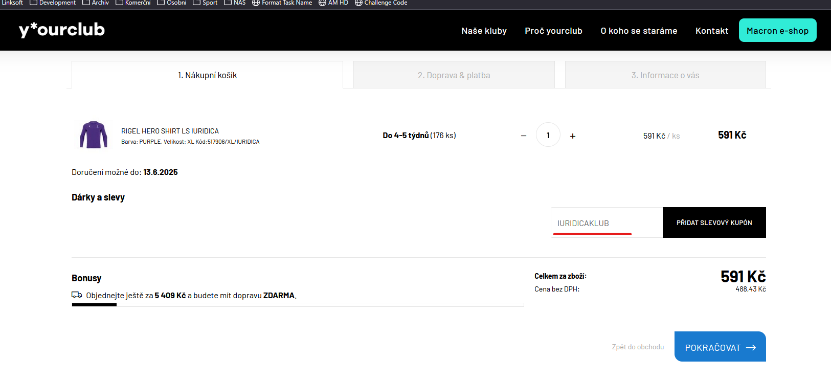The height and width of the screenshot is (381, 831).
Task: Click the Dárky a slevy heading
Action: 98,197
